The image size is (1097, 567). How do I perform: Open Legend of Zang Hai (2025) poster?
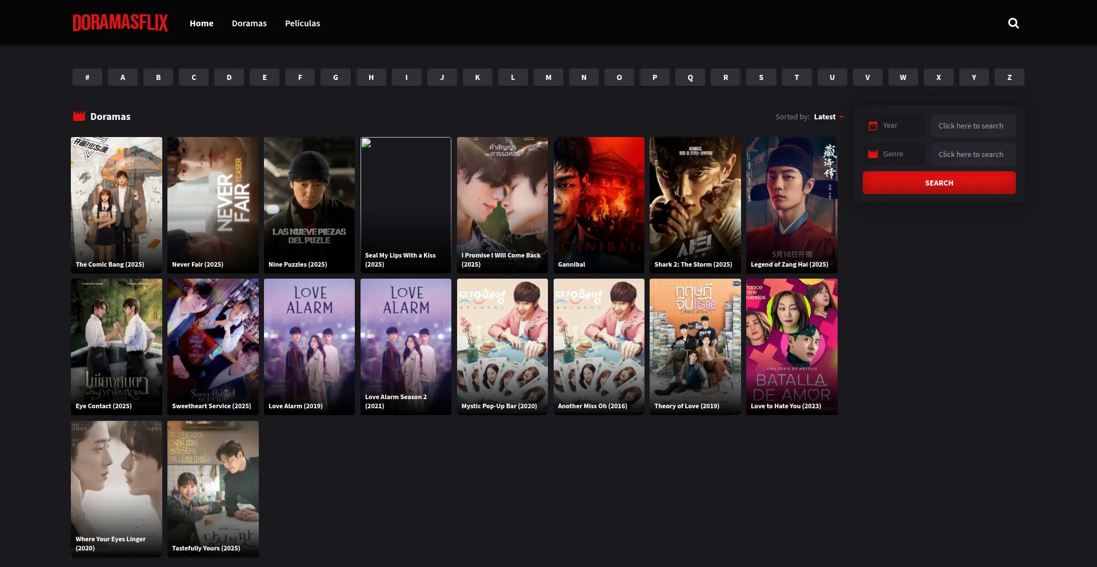pyautogui.click(x=792, y=205)
